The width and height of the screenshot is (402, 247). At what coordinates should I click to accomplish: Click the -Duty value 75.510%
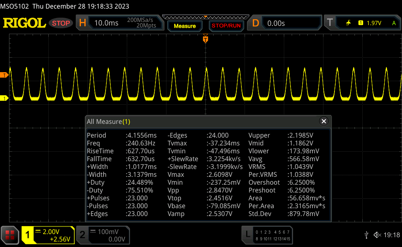click(139, 190)
